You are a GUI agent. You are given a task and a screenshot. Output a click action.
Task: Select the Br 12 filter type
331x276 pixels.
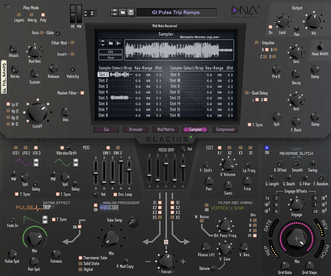point(8,124)
